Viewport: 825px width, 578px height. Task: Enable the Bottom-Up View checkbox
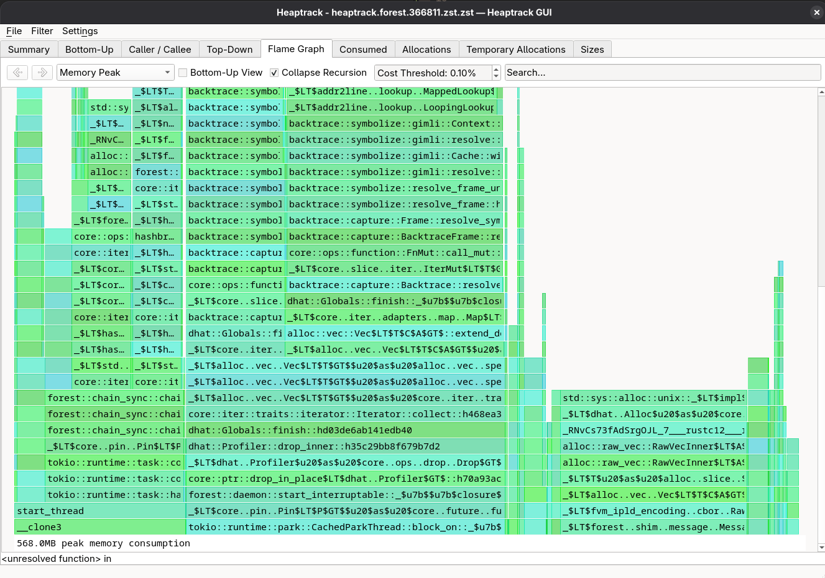(183, 73)
